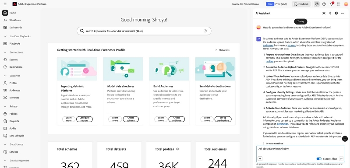
Task: Click the Total profiles info icon
Action: point(177,149)
